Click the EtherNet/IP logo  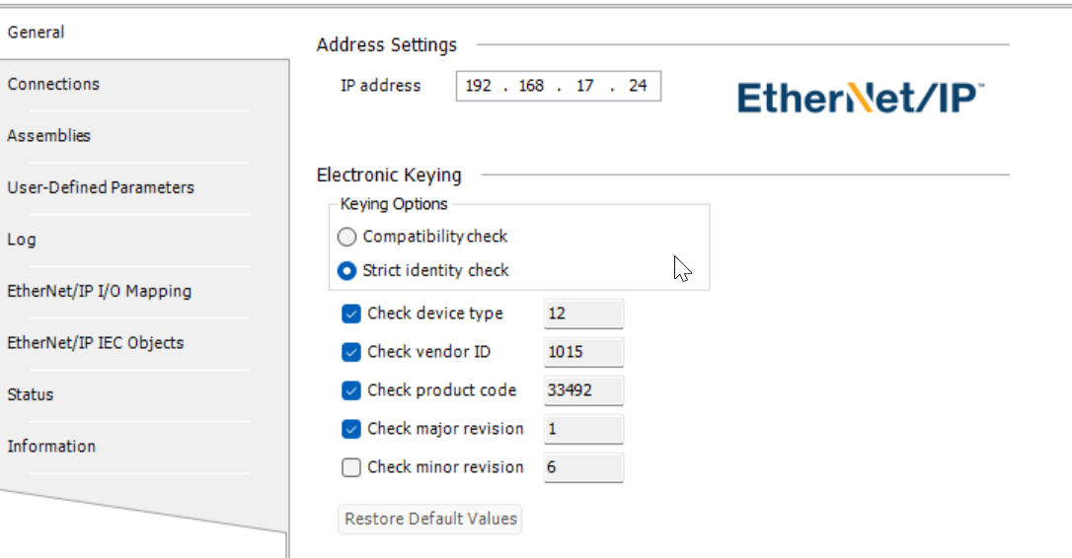[861, 99]
